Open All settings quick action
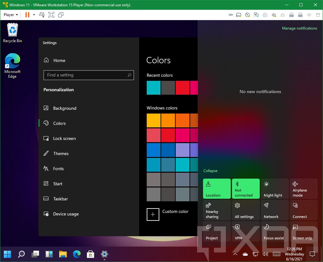This screenshot has width=323, height=262. (x=246, y=210)
